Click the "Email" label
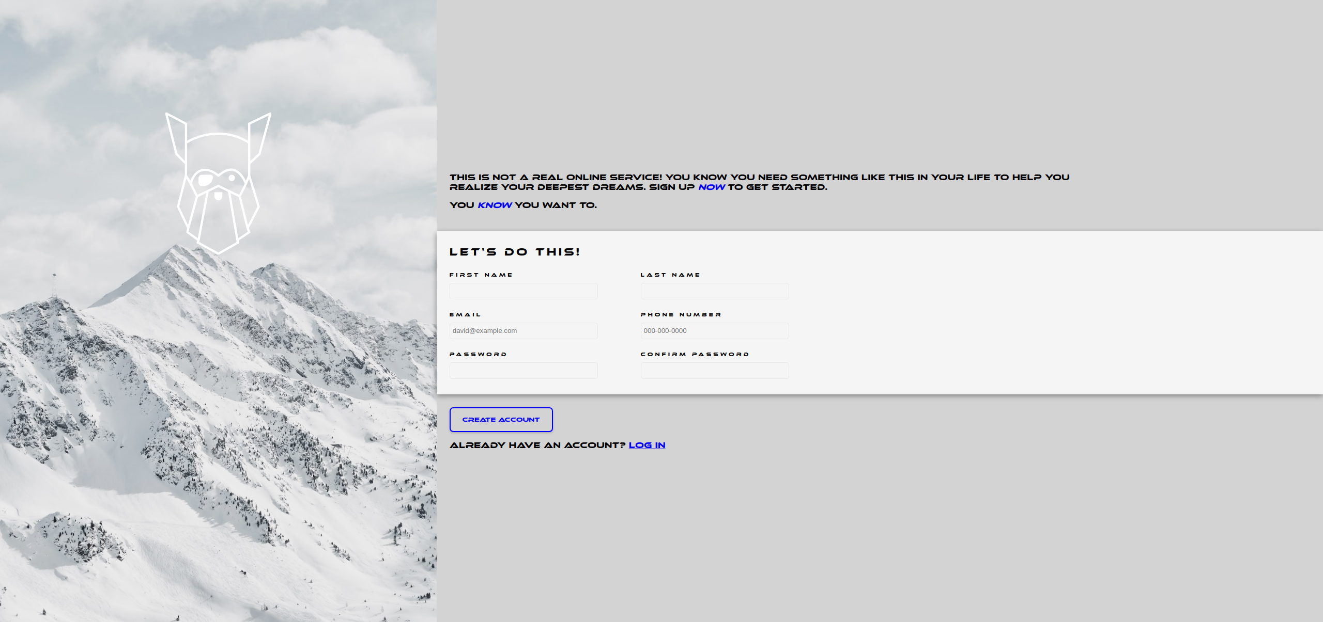Viewport: 1323px width, 622px height. tap(465, 315)
